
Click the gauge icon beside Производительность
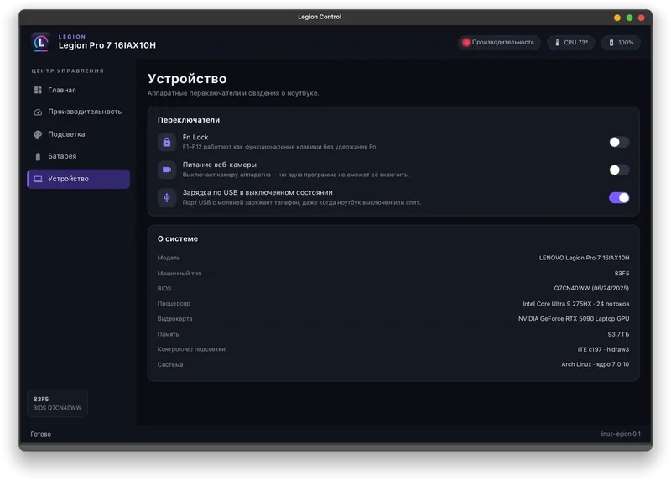(38, 112)
